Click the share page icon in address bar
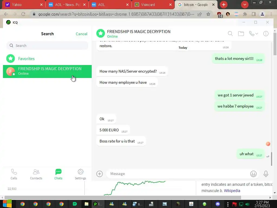Image resolution: width=277 pixels, height=208 pixels. pos(200,14)
